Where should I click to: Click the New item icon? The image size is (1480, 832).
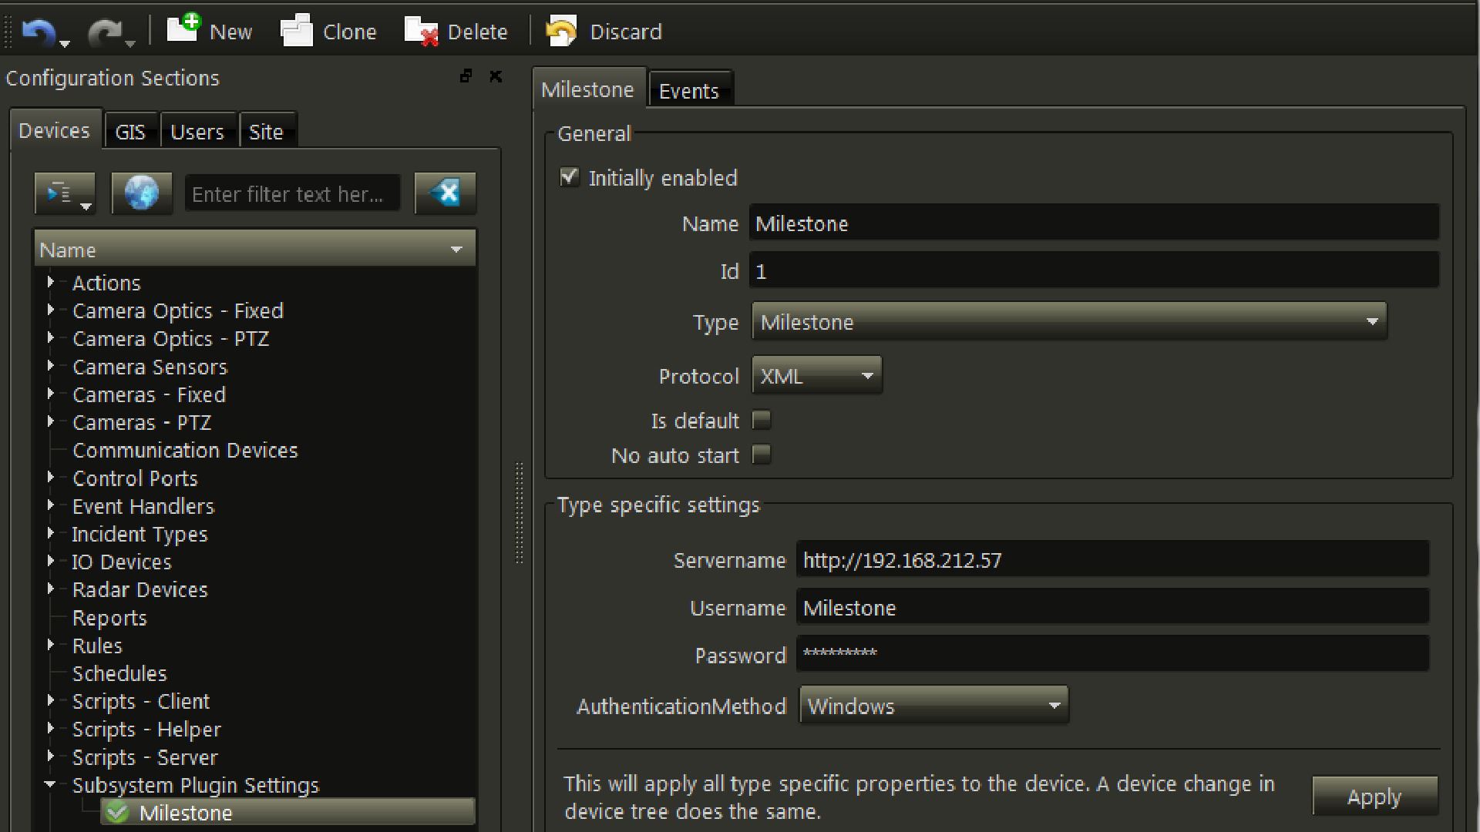click(x=183, y=29)
